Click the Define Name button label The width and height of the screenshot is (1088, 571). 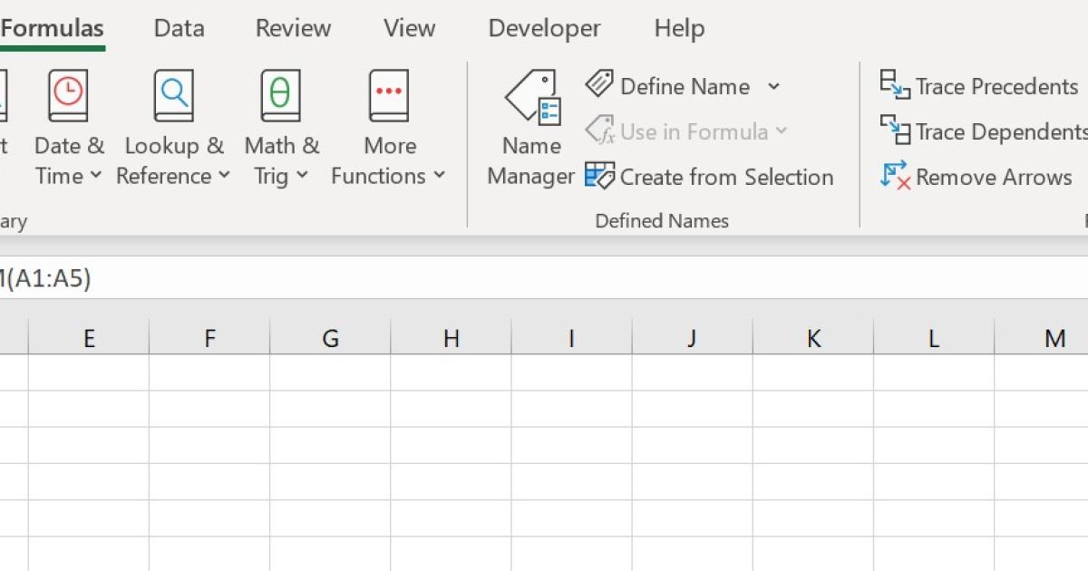coord(685,86)
